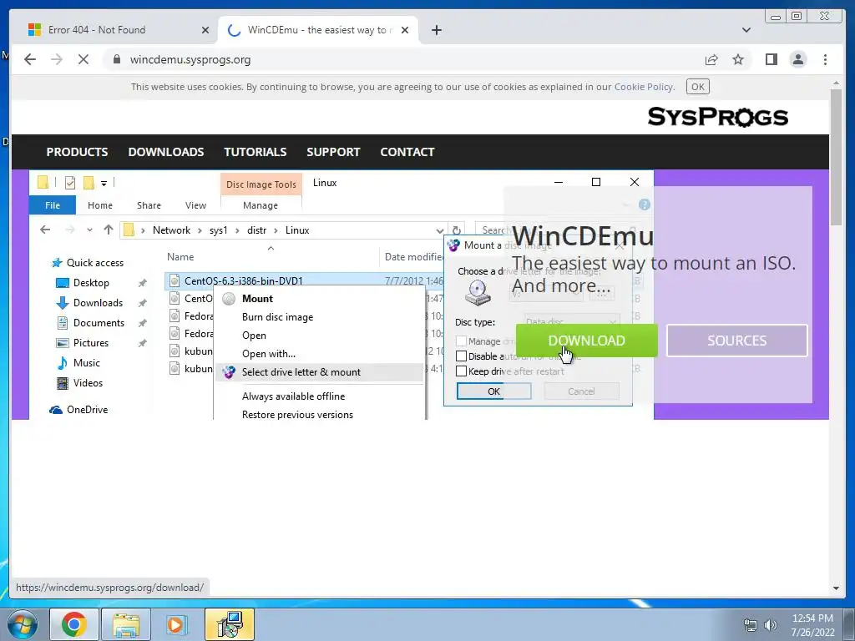Open Chrome's side panel icon
The width and height of the screenshot is (855, 641).
point(771,59)
